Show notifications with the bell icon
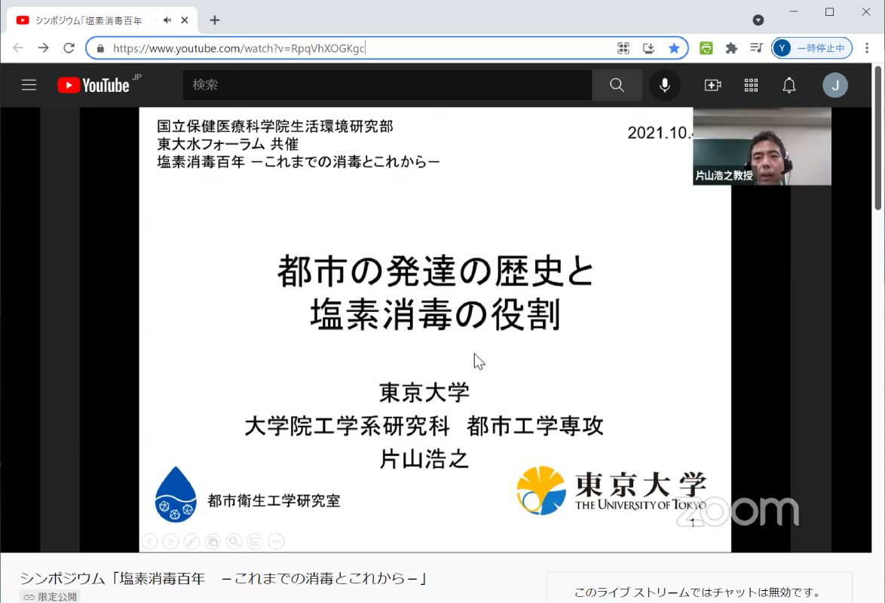 coord(789,85)
